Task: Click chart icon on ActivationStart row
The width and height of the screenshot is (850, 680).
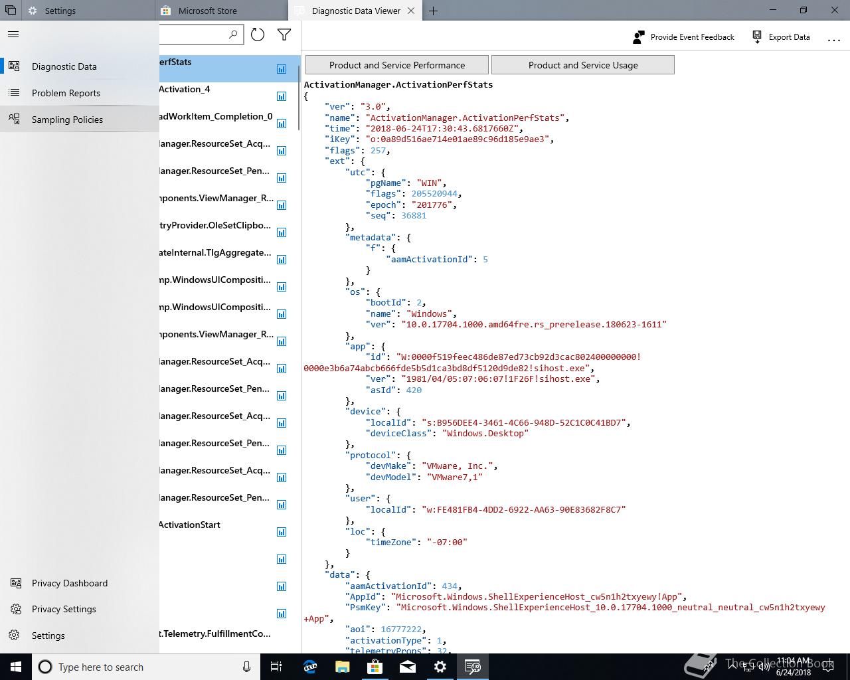Action: [x=282, y=532]
